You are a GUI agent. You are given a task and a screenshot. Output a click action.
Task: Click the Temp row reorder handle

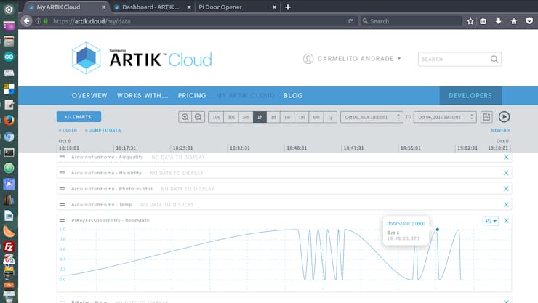[62, 205]
